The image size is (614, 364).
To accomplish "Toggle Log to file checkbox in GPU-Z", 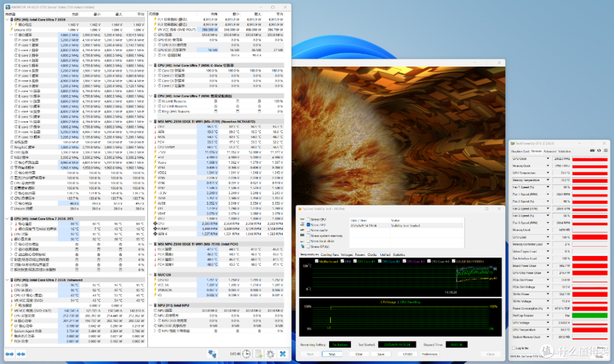I will pyautogui.click(x=514, y=348).
